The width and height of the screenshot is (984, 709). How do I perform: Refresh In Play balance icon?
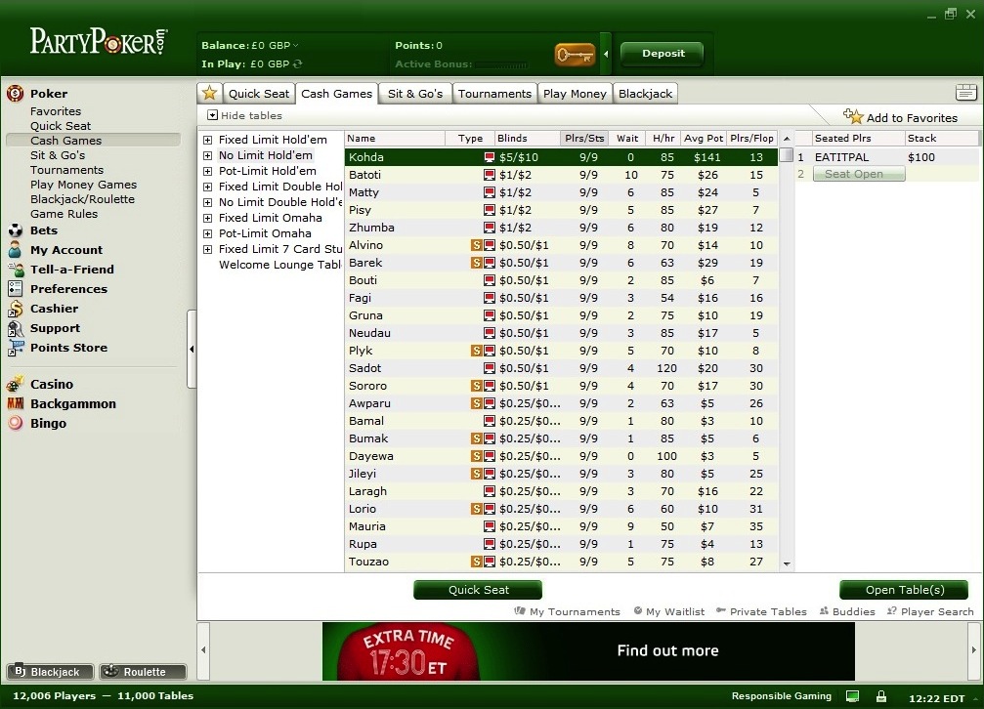297,64
